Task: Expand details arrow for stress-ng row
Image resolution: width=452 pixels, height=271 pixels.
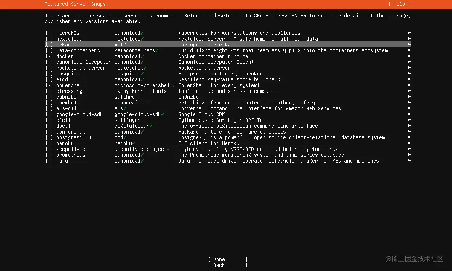Action: 409,91
